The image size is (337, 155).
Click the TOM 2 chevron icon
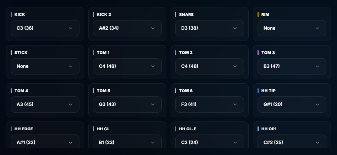click(235, 66)
